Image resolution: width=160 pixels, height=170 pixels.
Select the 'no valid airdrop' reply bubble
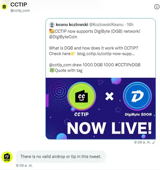pos(61,157)
